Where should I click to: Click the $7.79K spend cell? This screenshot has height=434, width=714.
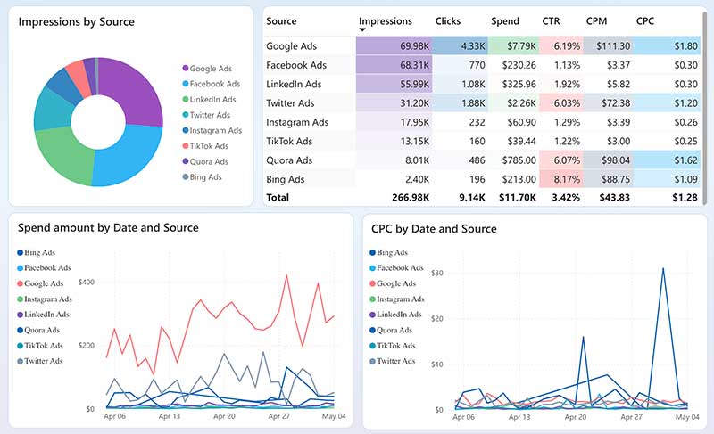click(x=512, y=46)
